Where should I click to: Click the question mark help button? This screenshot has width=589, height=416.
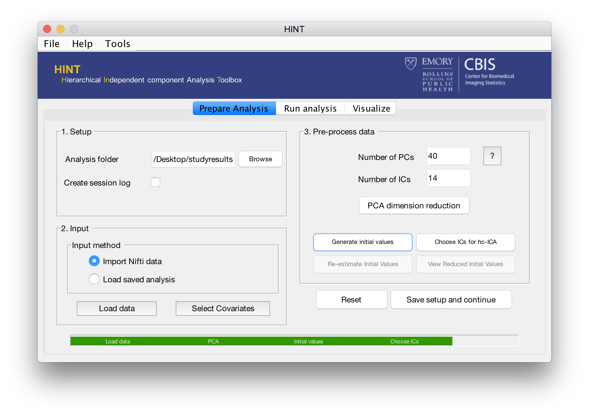coord(492,156)
